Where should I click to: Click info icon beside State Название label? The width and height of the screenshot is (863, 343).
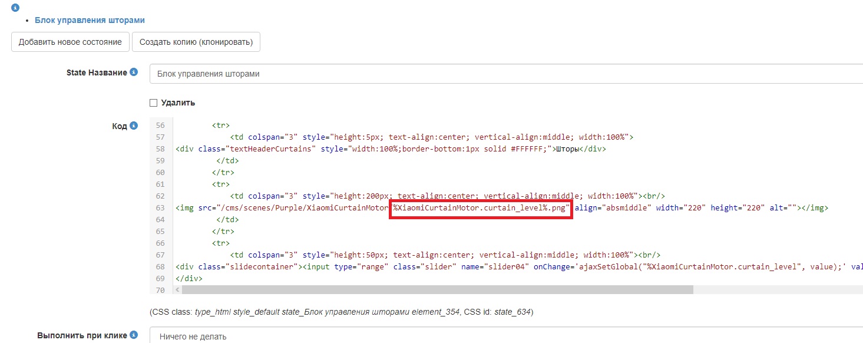(134, 72)
